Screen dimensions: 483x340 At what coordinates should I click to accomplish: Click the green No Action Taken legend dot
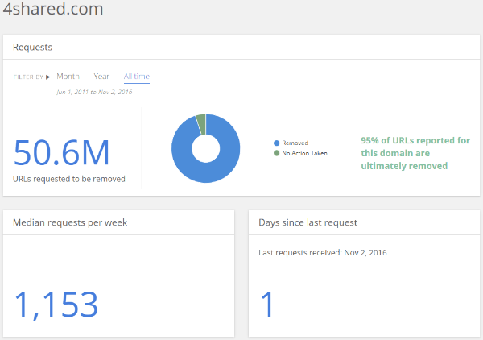[276, 153]
